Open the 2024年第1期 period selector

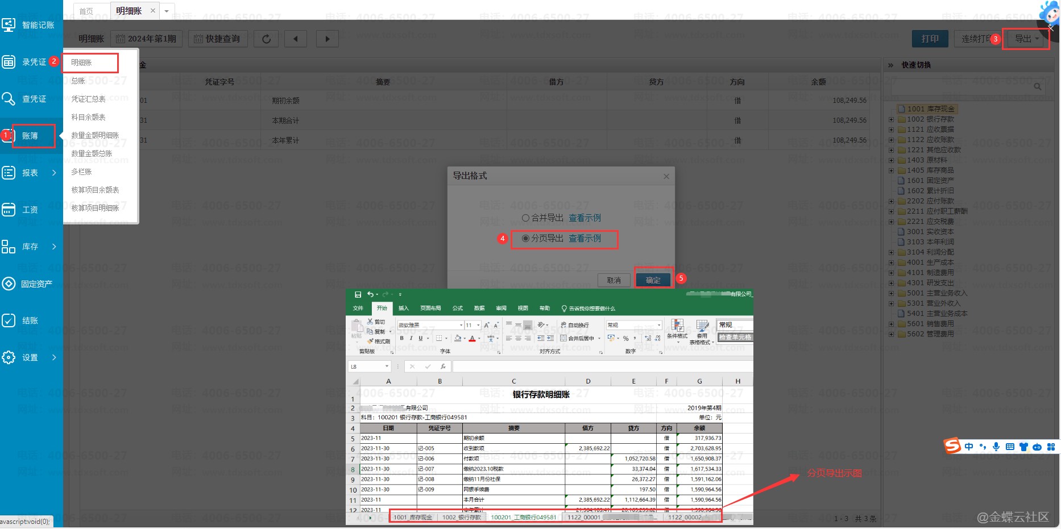coord(147,39)
